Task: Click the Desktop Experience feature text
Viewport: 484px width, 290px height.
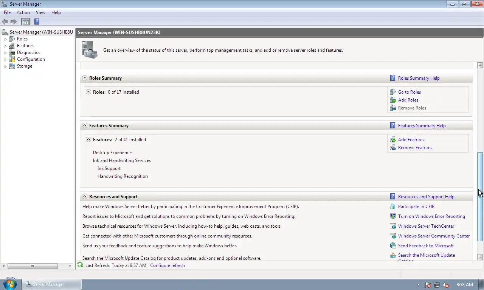Action: coord(112,153)
